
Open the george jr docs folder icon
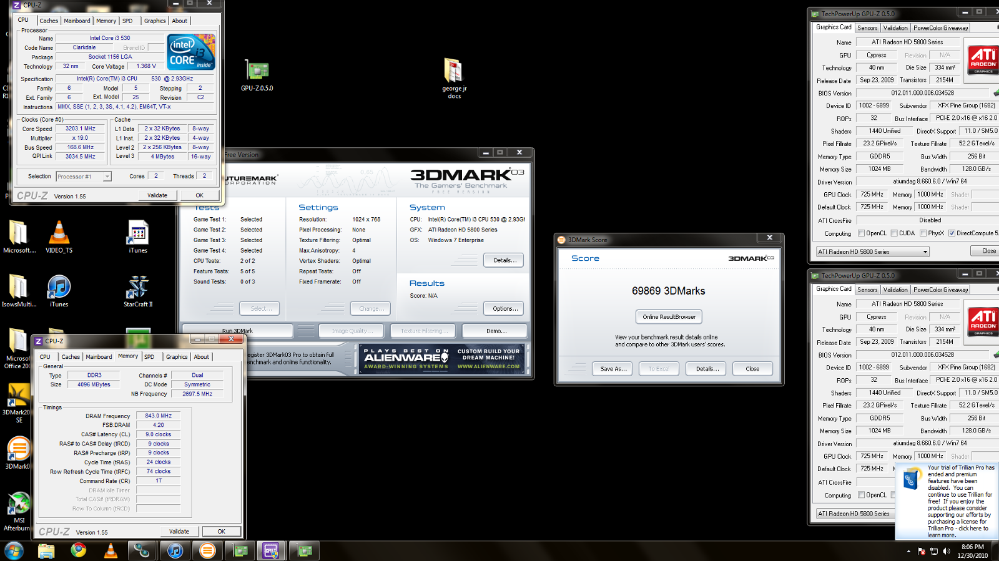454,78
